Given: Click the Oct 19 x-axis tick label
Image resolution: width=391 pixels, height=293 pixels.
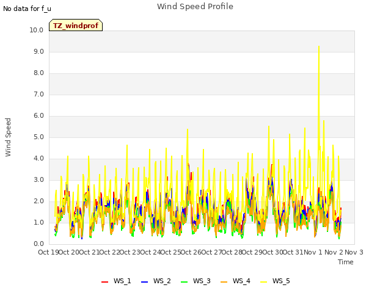Looking at the screenshot, I should (48, 252).
